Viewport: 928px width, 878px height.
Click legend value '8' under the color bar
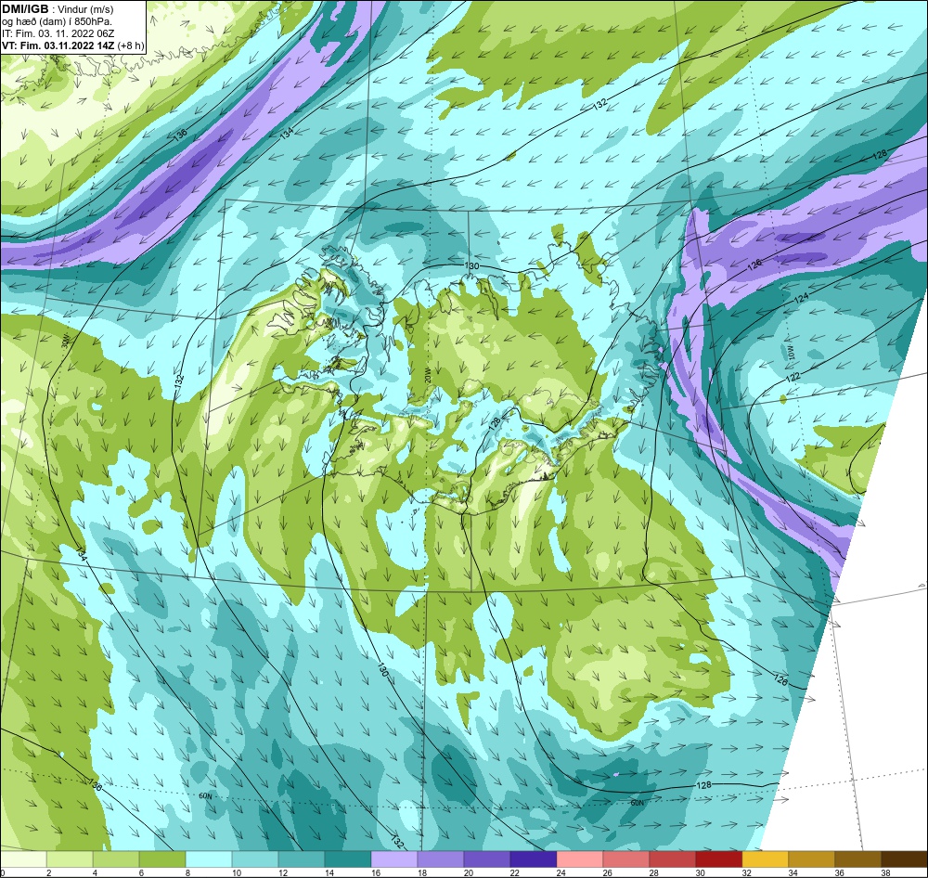[186, 872]
